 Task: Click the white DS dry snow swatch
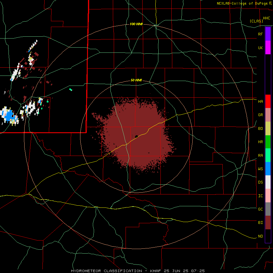(268, 182)
